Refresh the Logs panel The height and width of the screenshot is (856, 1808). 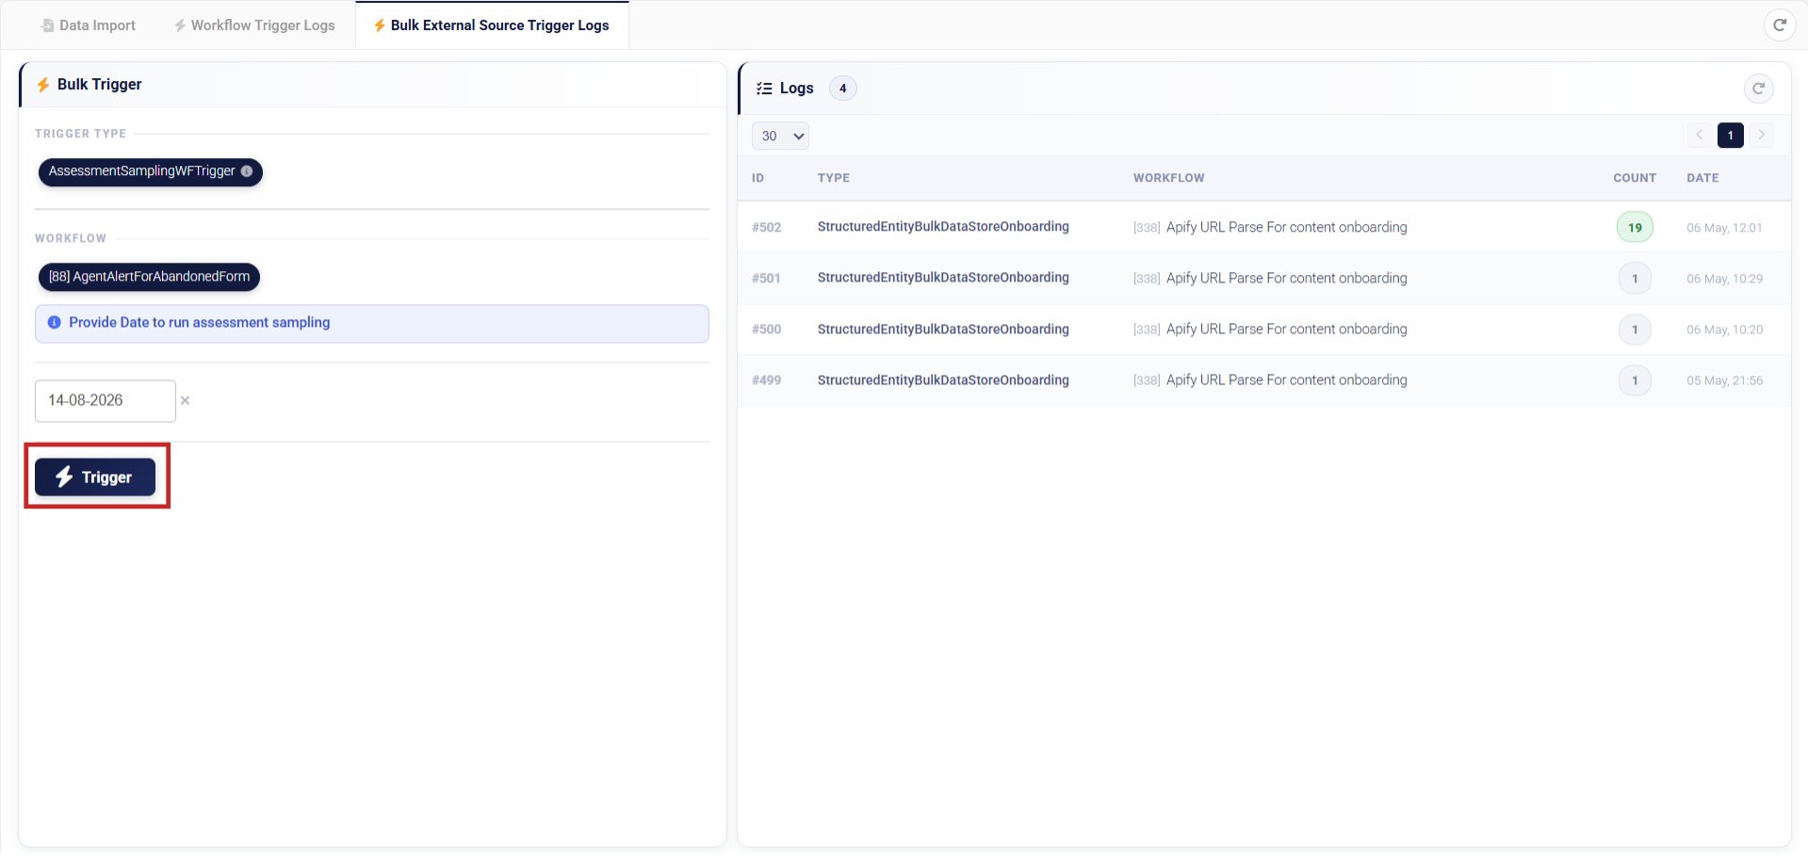tap(1758, 89)
